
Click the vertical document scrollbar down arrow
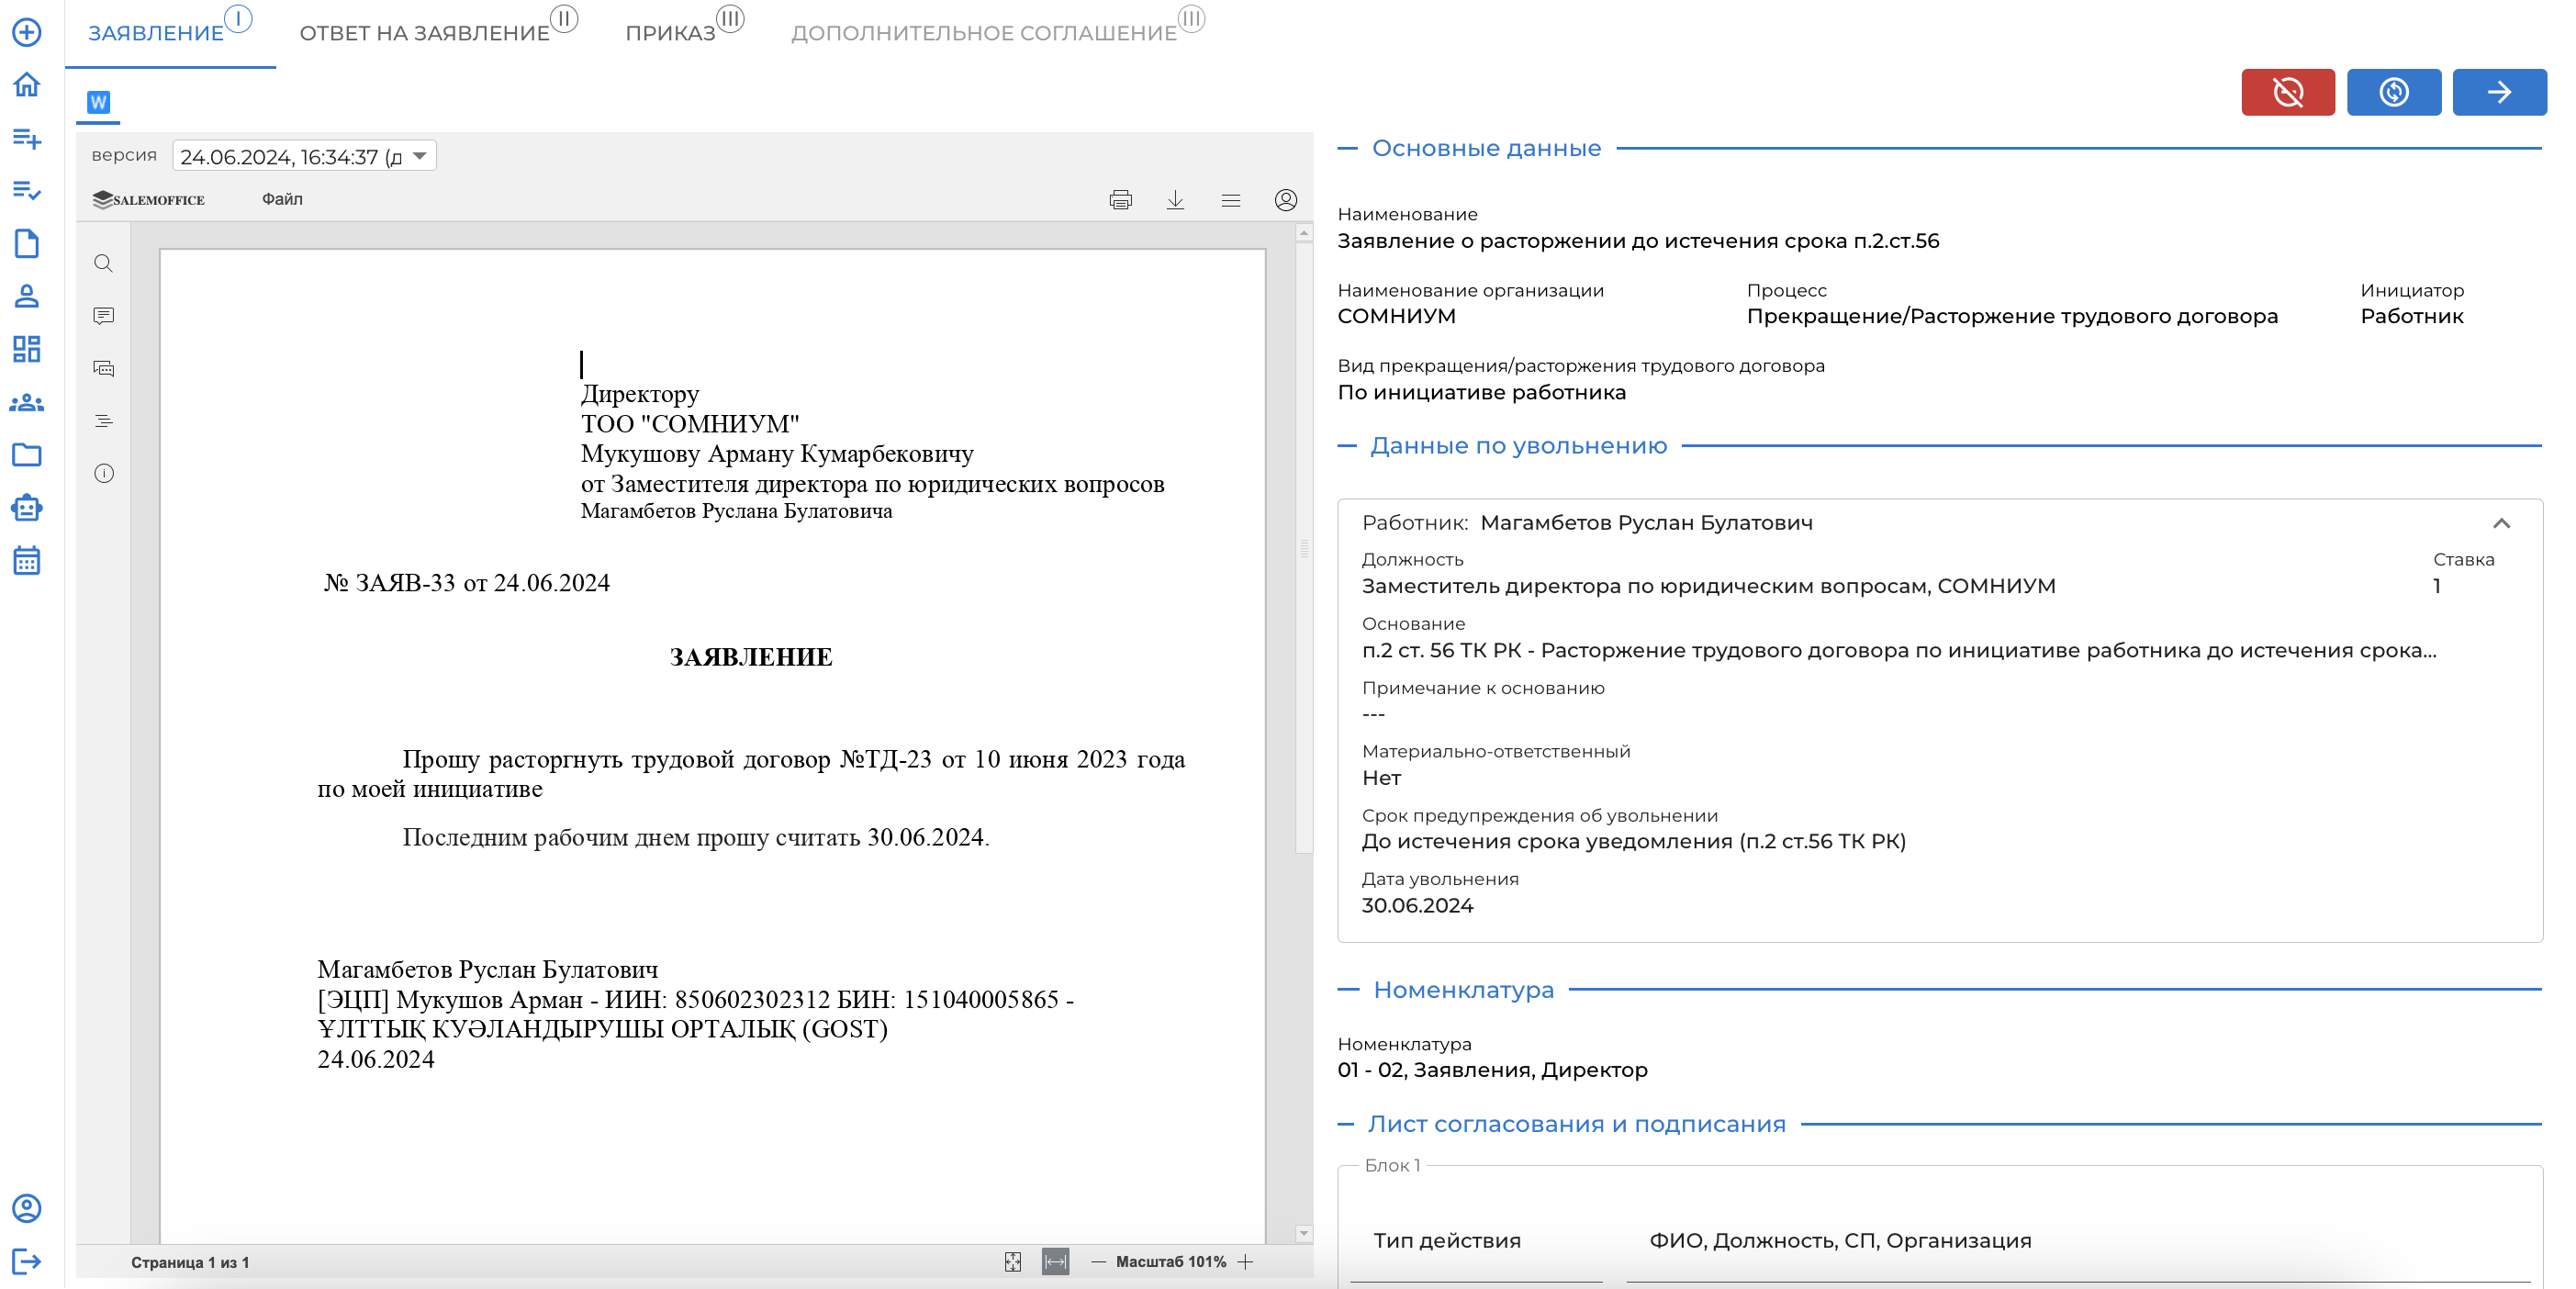pos(1303,1233)
